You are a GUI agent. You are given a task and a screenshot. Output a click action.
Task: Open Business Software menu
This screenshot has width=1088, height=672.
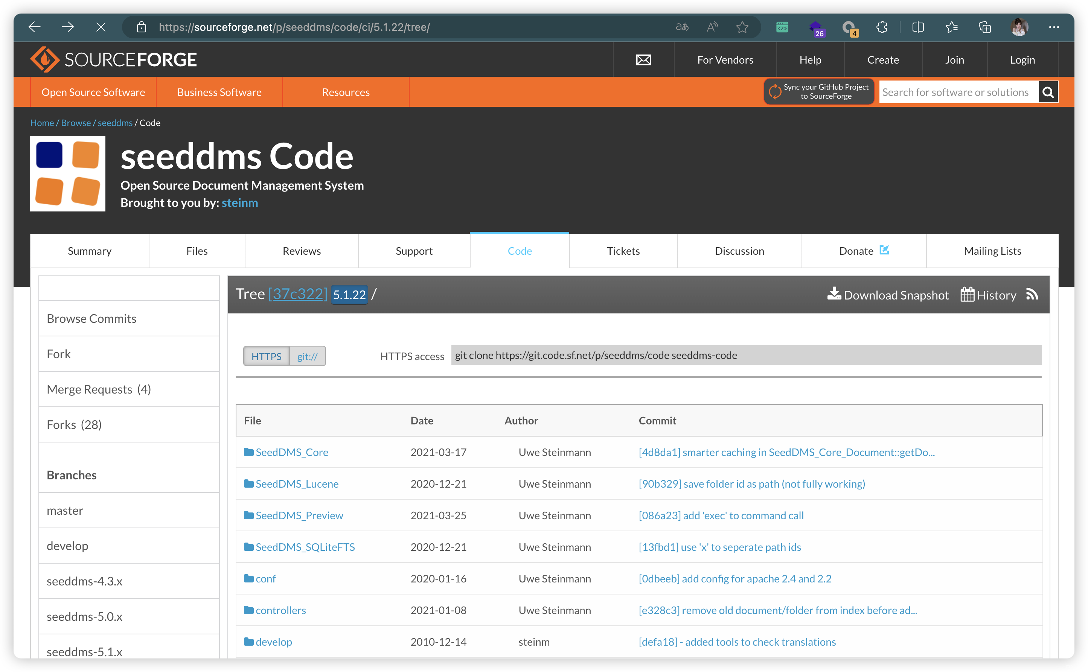point(219,92)
